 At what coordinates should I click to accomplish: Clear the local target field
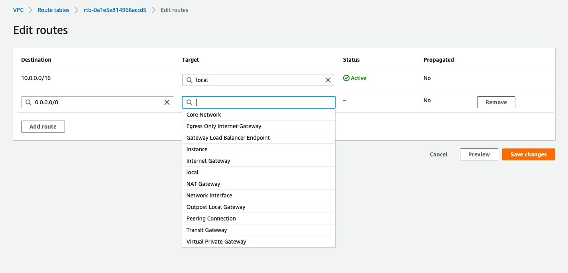pos(328,80)
